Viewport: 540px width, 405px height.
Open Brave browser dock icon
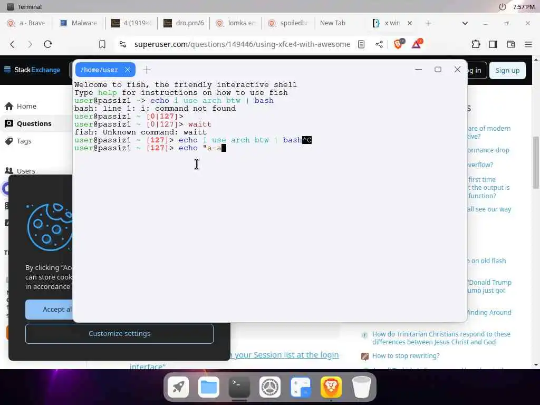pos(331,387)
